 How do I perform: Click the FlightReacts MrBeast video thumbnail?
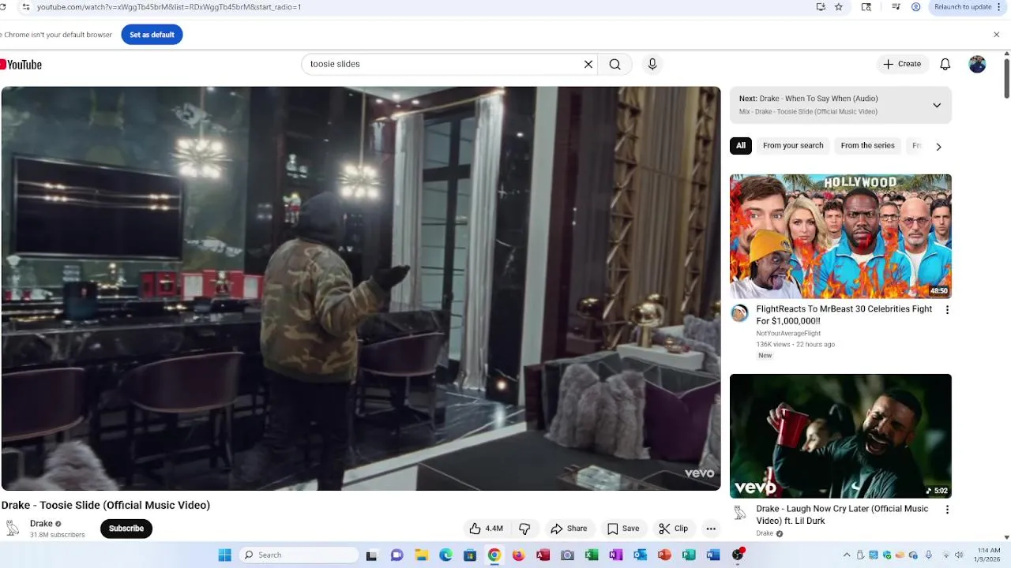(x=840, y=237)
